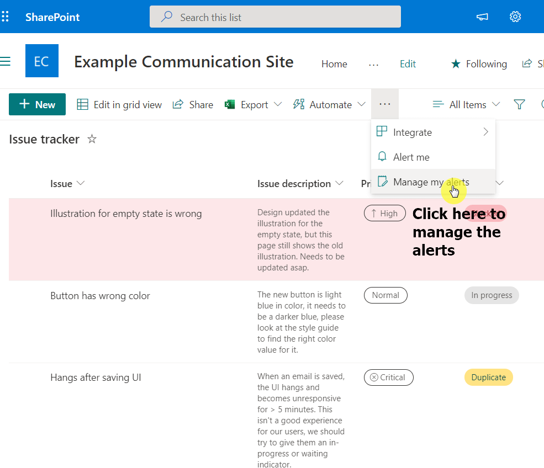Open Edit in grid view

tap(119, 105)
